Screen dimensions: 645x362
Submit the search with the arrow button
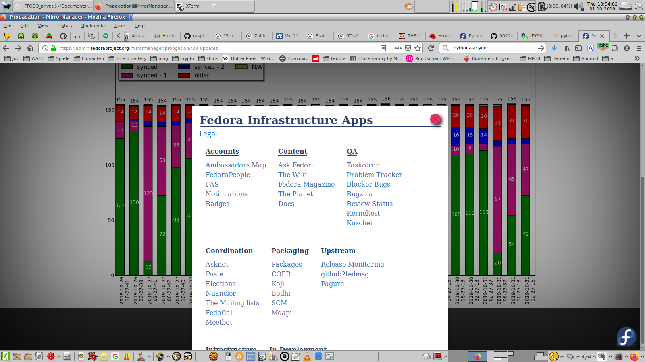tap(541, 48)
